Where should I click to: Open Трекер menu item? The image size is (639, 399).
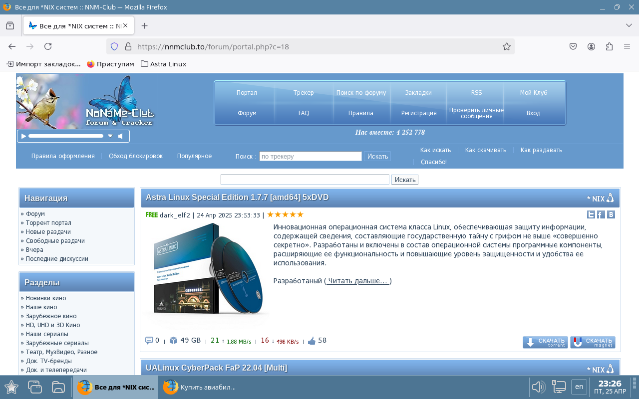pyautogui.click(x=304, y=93)
